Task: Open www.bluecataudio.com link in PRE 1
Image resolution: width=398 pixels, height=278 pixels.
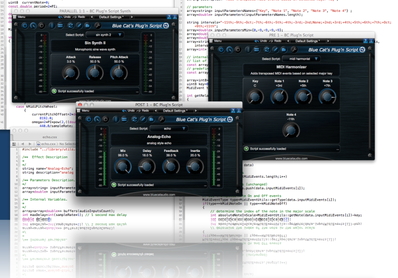Action: pyautogui.click(x=292, y=158)
